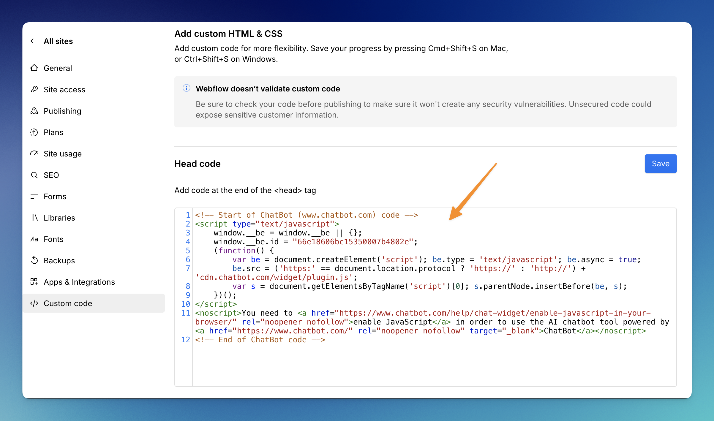Click the Plans circular arrow icon
Screen dimensions: 714x421
pos(34,132)
